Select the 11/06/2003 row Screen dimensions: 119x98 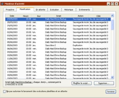pos(58,59)
